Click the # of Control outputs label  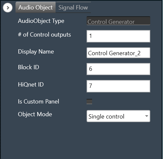[44, 35]
